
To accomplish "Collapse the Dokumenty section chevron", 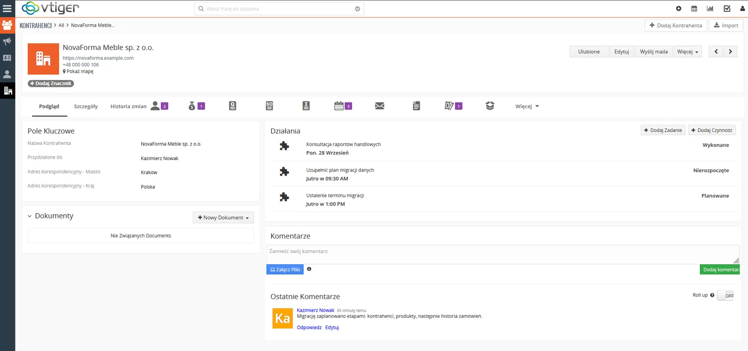I will click(x=29, y=216).
